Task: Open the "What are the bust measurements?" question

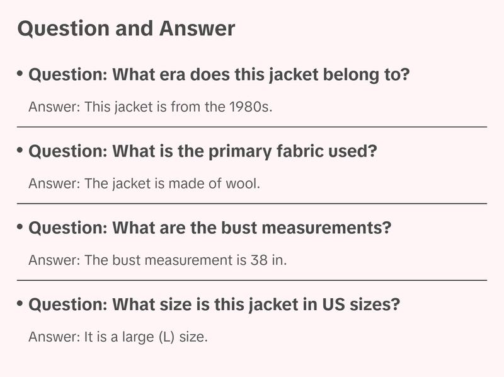Action: click(210, 228)
